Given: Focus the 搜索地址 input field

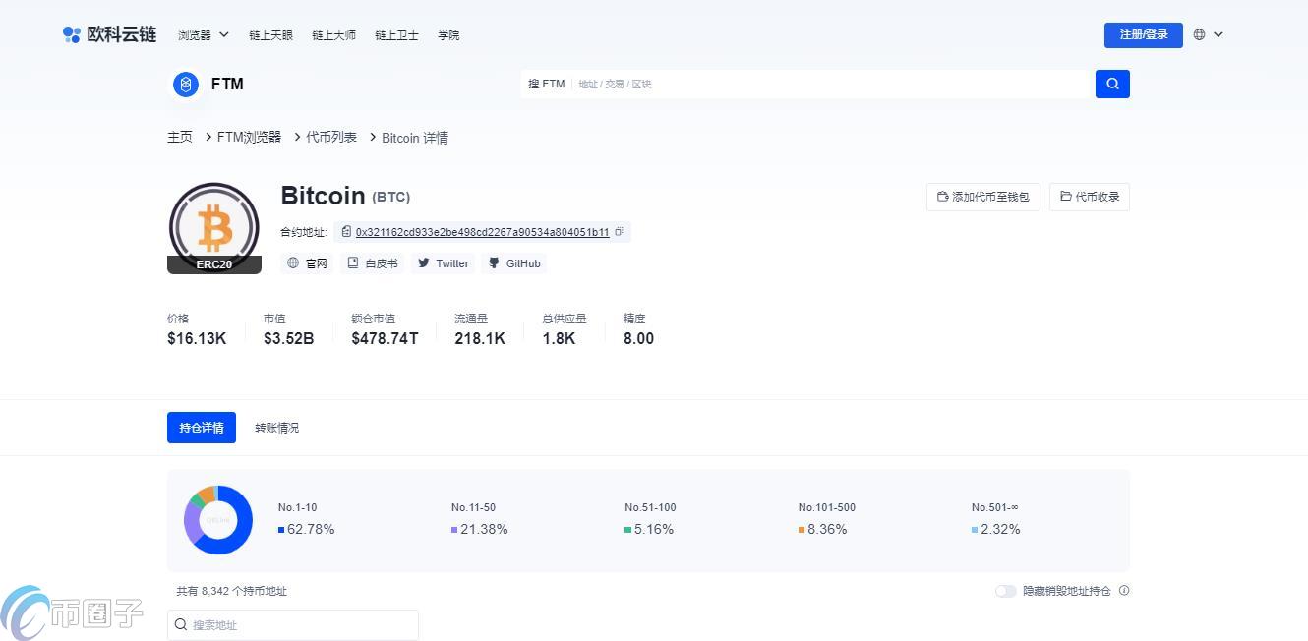Looking at the screenshot, I should tap(293, 624).
